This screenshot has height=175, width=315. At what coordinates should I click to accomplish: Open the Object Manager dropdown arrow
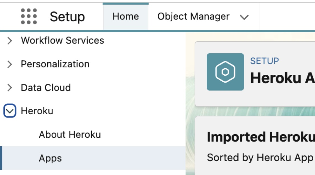[x=244, y=17]
